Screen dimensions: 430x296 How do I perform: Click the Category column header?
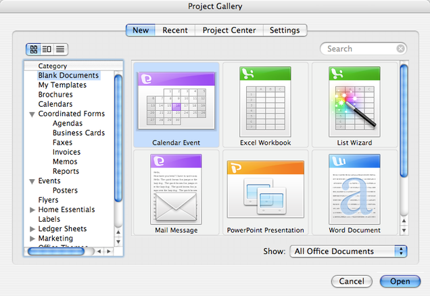click(x=74, y=66)
